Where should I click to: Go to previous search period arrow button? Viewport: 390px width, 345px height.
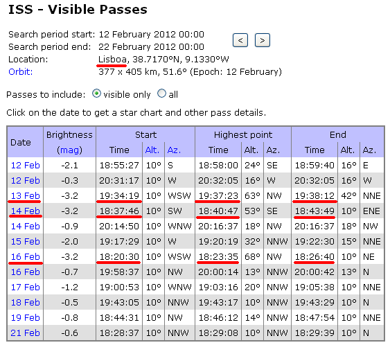pyautogui.click(x=240, y=40)
